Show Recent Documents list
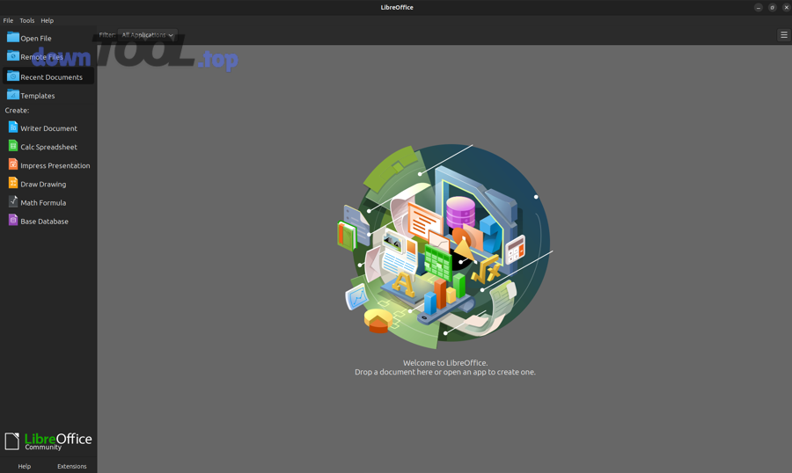792x473 pixels. (50, 76)
